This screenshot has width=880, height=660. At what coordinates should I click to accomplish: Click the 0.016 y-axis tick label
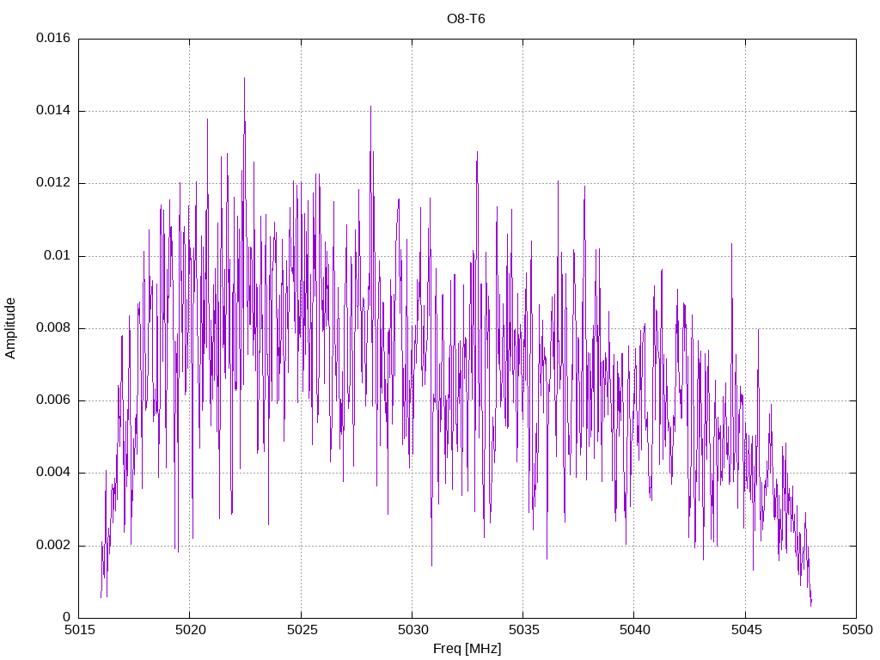pos(53,38)
